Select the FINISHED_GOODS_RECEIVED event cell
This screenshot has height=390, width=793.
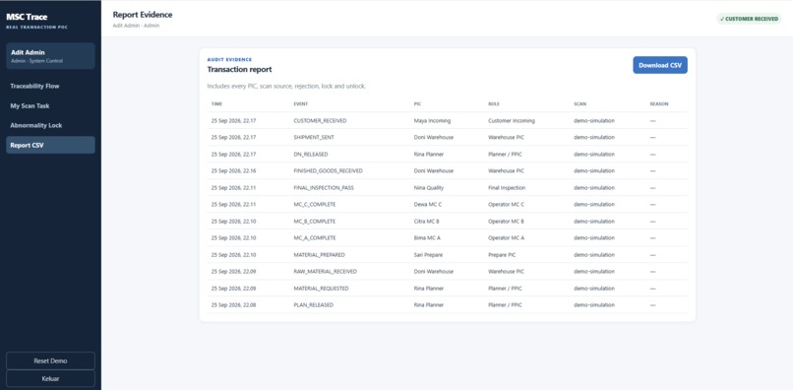tap(328, 170)
